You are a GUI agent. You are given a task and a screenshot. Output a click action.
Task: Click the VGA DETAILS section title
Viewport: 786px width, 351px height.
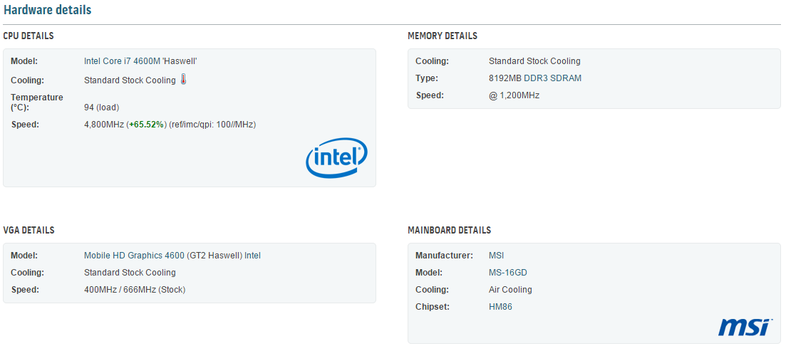coord(29,230)
